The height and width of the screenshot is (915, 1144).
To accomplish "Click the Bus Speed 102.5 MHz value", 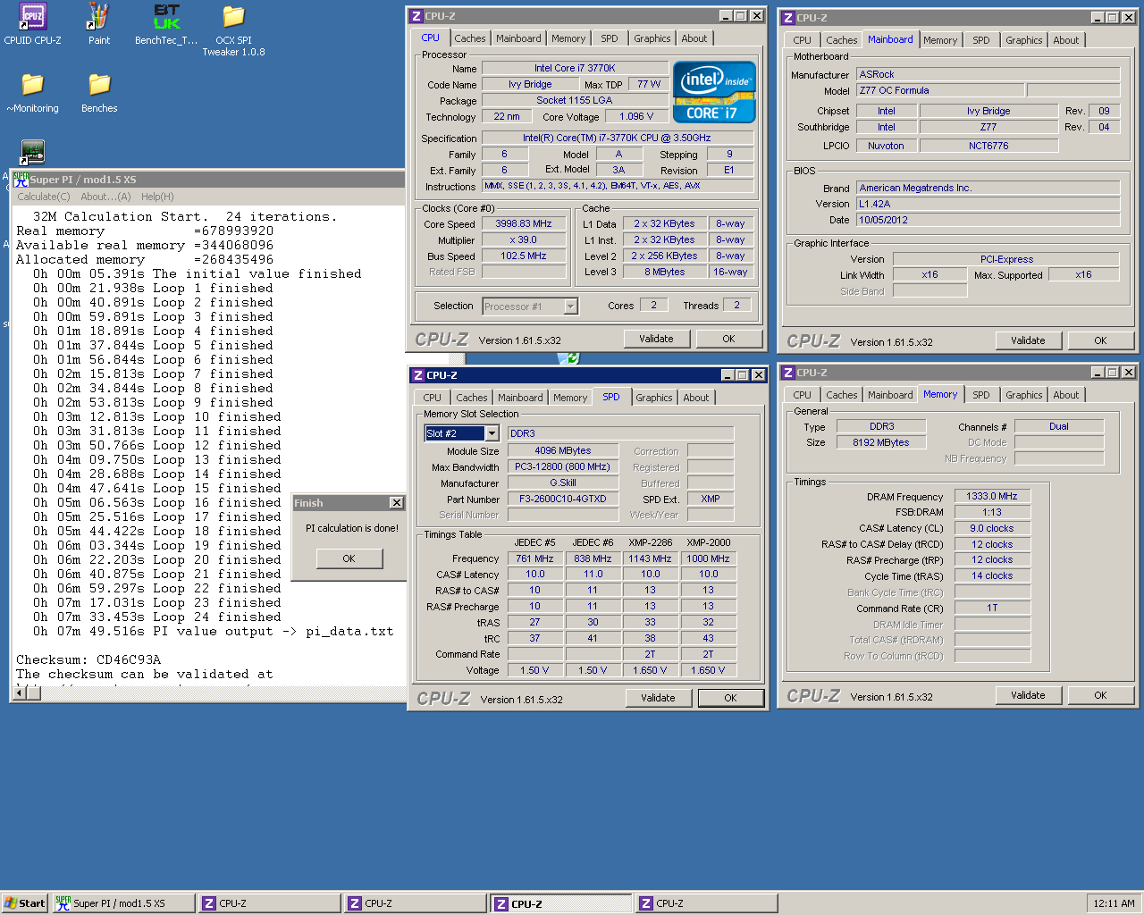I will [523, 256].
